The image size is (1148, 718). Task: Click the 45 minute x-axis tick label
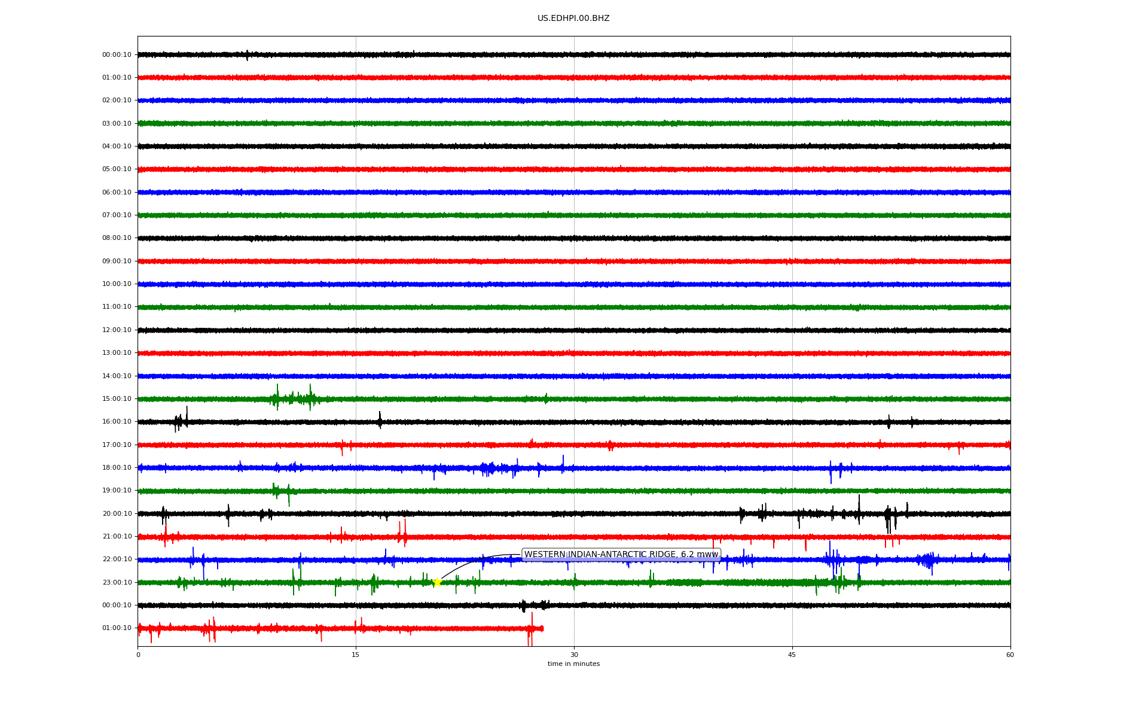pos(792,655)
